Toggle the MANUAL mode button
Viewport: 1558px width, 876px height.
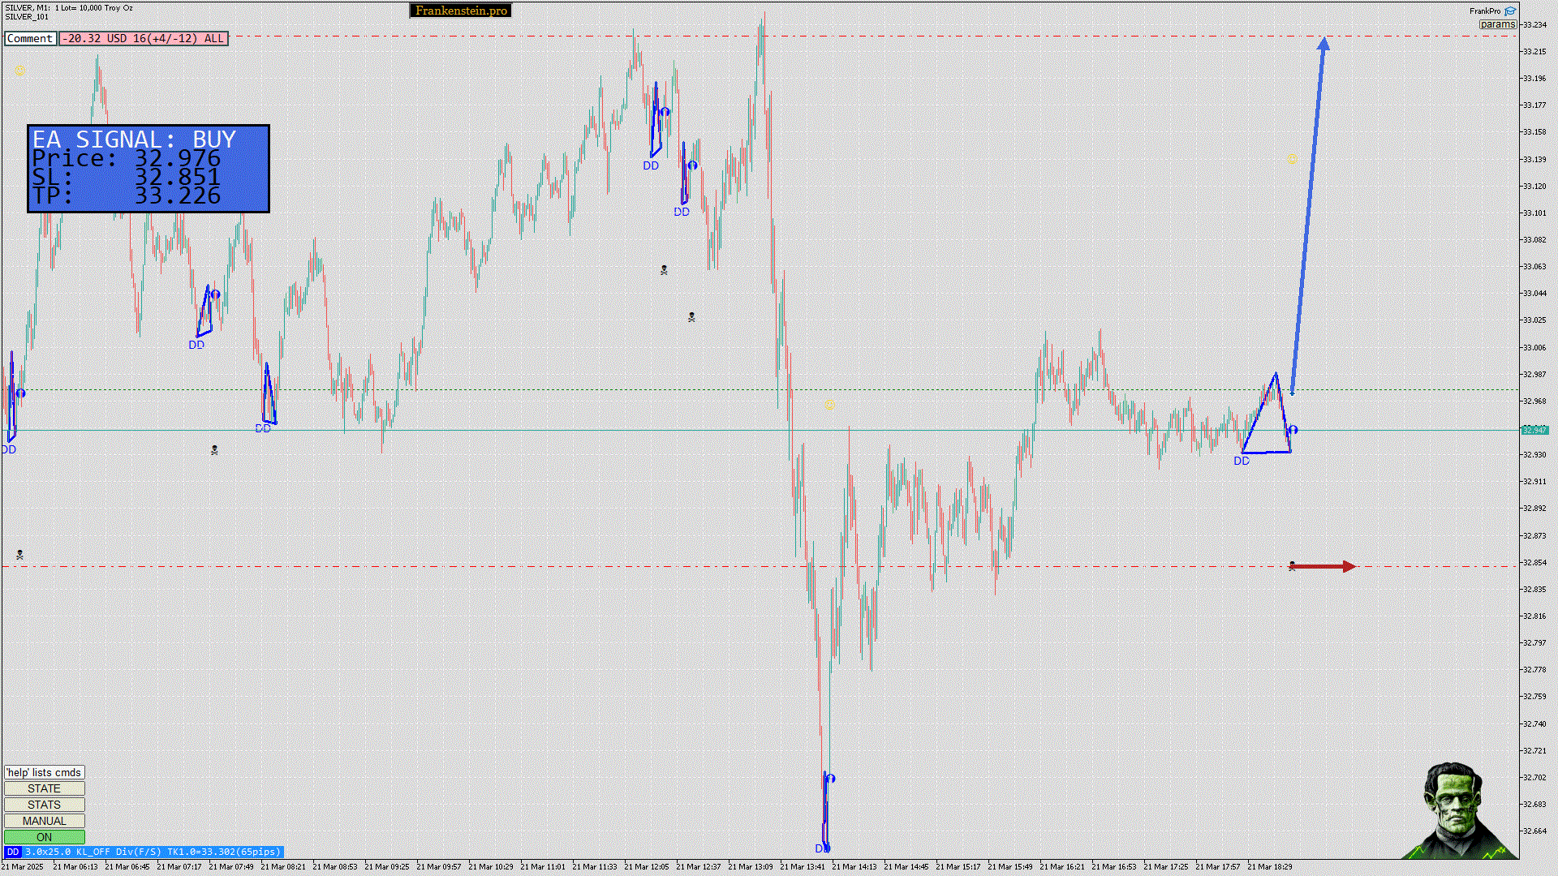click(44, 821)
